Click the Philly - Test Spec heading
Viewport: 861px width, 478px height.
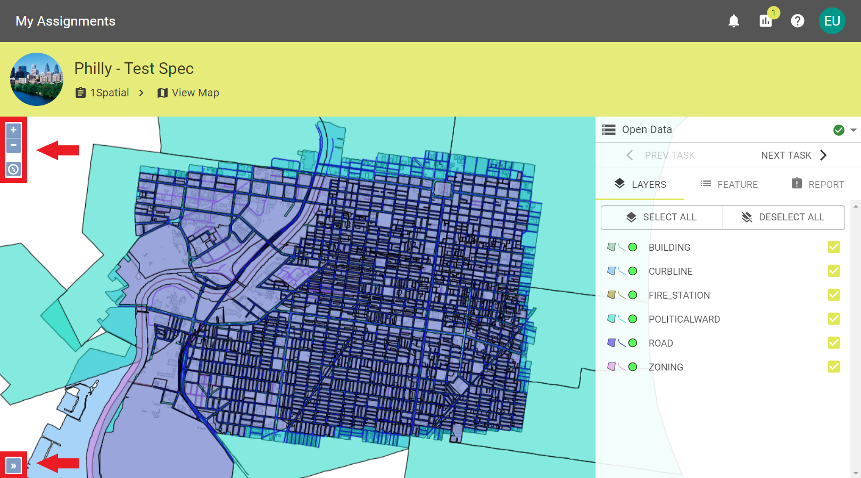point(134,68)
